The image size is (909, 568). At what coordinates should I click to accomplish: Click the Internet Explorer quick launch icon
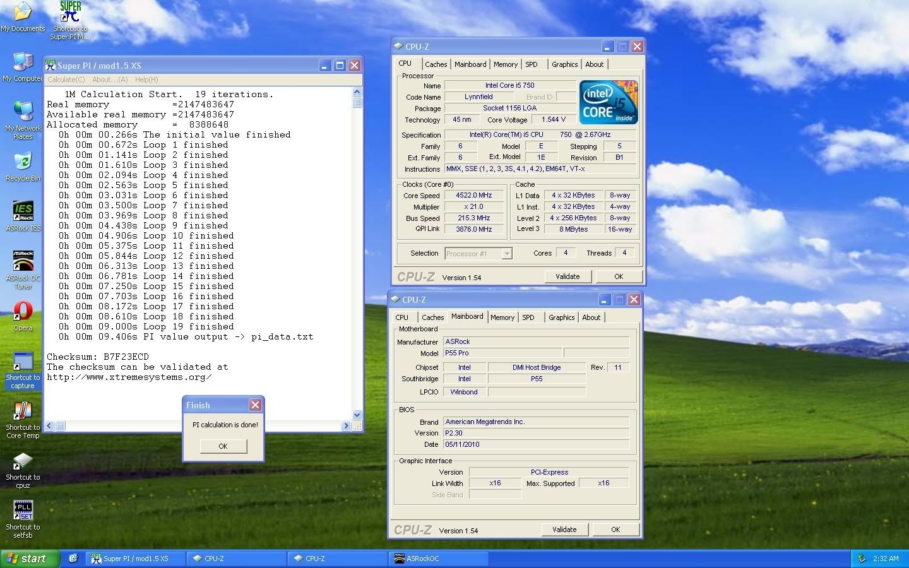(73, 559)
